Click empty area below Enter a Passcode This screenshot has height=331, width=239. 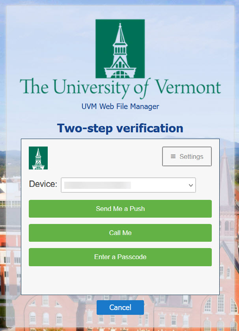pos(120,280)
